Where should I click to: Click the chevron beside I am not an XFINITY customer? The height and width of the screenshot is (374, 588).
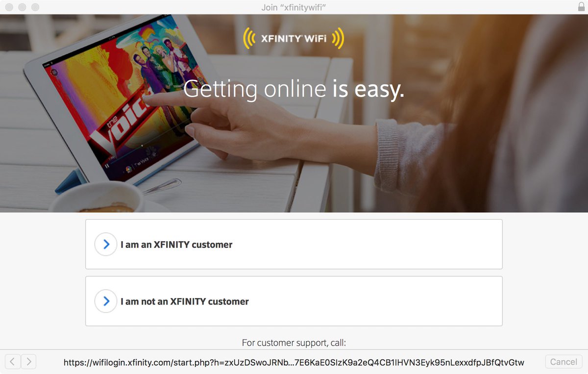click(106, 301)
